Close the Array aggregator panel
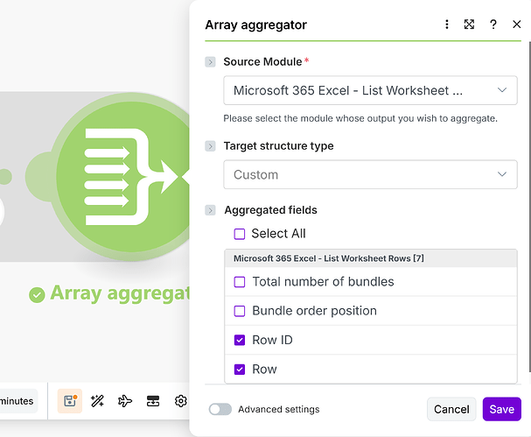531x437 pixels. tap(516, 25)
